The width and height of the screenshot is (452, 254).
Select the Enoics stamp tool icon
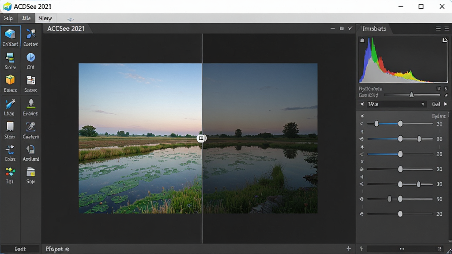click(x=30, y=104)
